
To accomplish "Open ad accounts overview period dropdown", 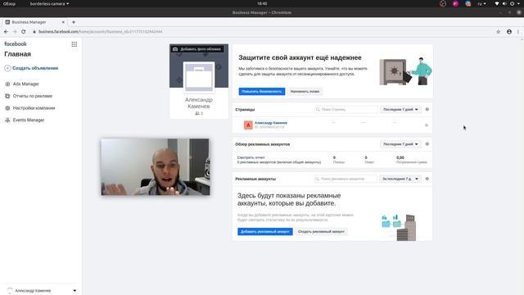I will (400, 144).
